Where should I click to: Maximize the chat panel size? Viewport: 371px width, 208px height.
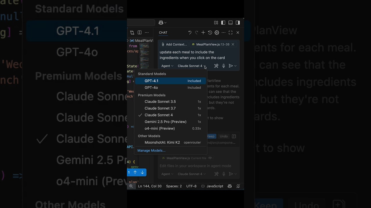(230, 33)
